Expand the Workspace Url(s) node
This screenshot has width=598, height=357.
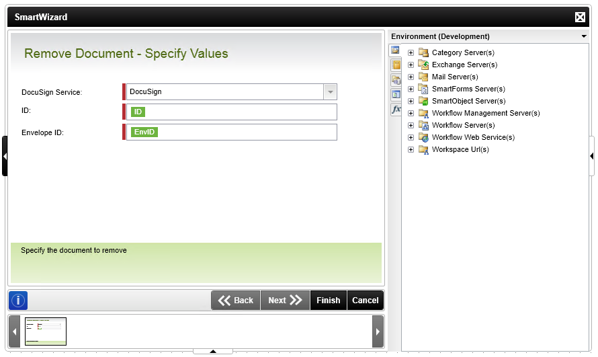[x=411, y=149]
